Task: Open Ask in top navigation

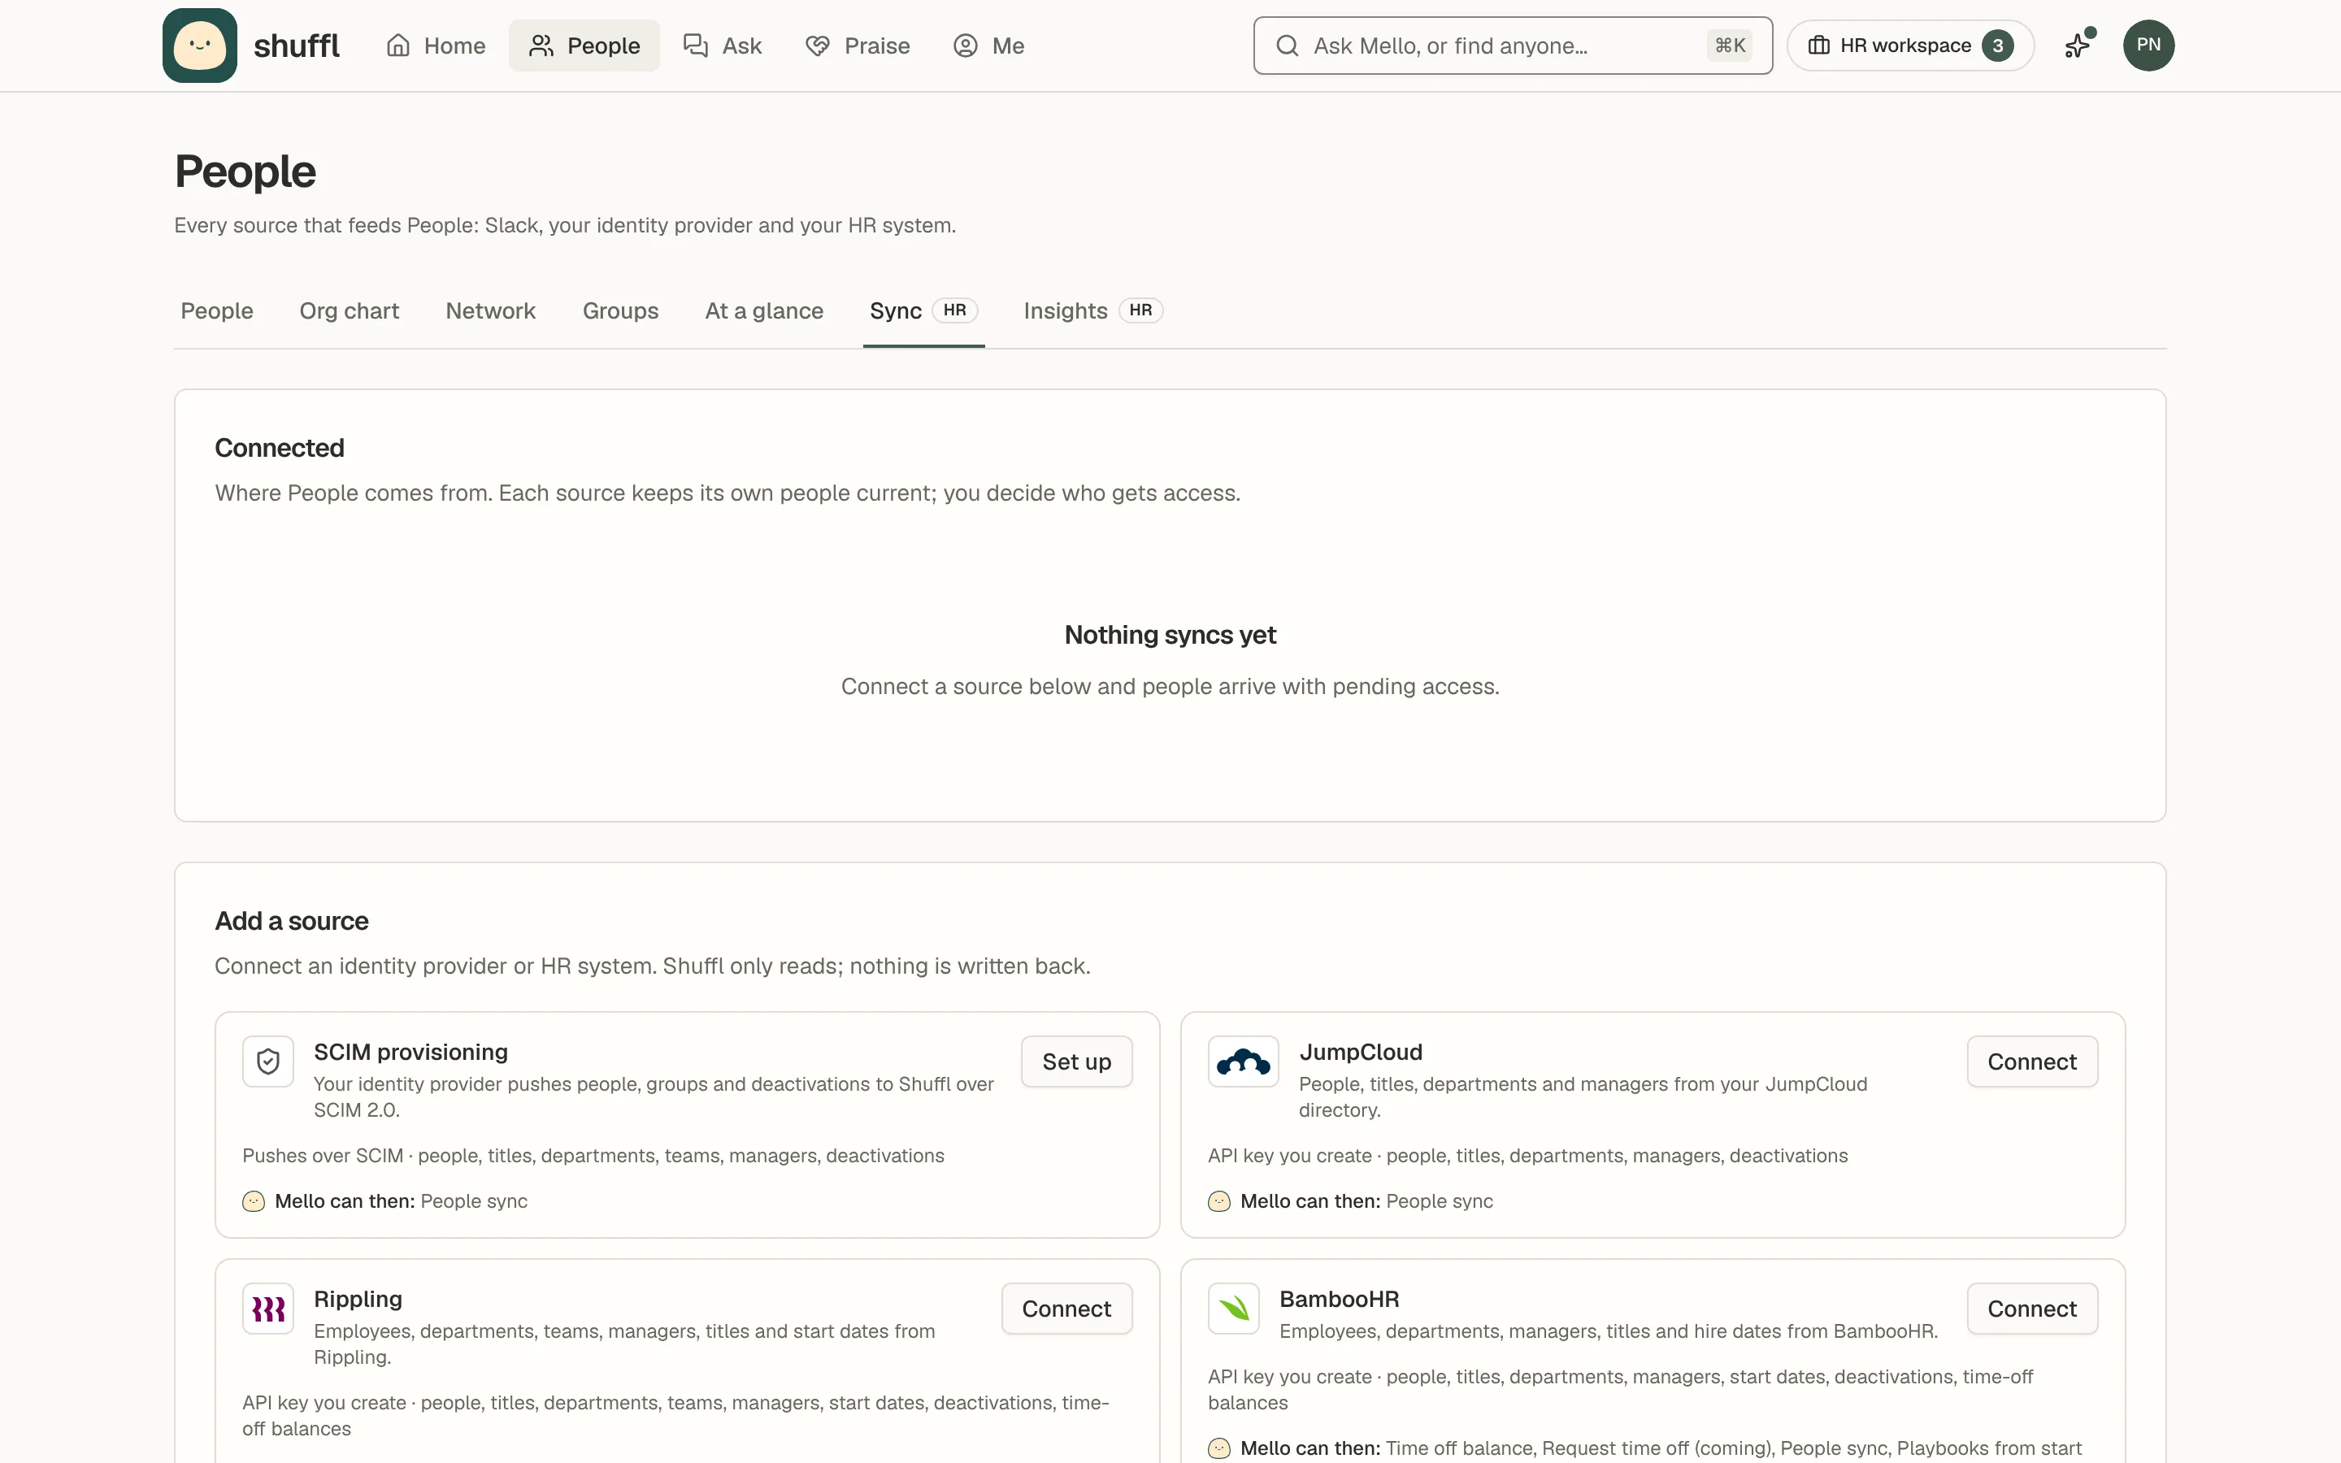Action: (x=723, y=46)
